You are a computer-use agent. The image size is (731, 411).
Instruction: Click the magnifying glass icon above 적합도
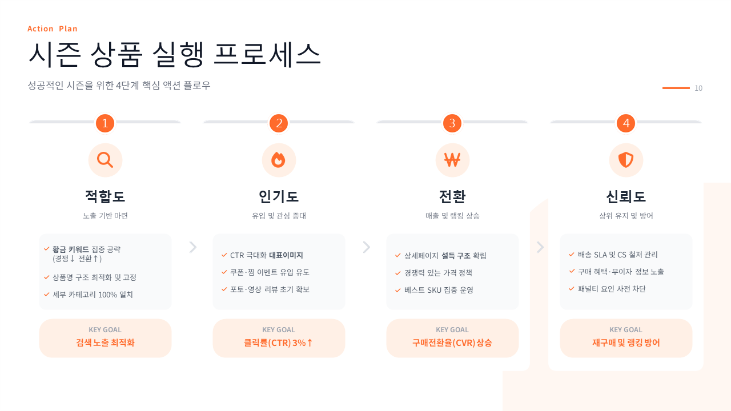[105, 160]
